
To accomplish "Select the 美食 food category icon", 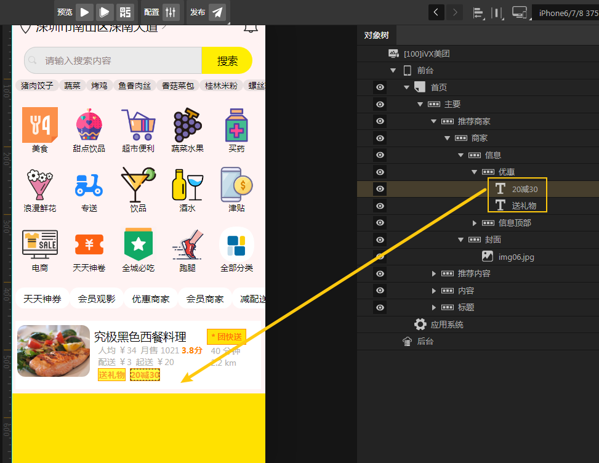I will click(x=39, y=125).
